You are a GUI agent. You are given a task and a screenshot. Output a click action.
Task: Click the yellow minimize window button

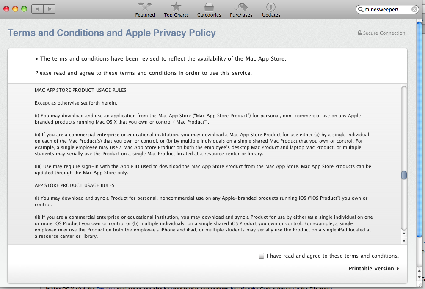[15, 9]
